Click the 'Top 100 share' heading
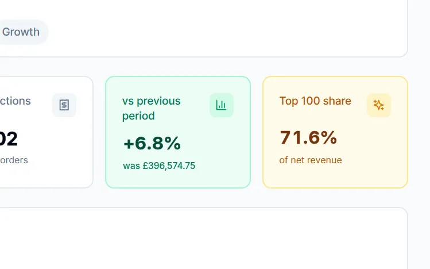The height and width of the screenshot is (269, 430). pos(315,101)
